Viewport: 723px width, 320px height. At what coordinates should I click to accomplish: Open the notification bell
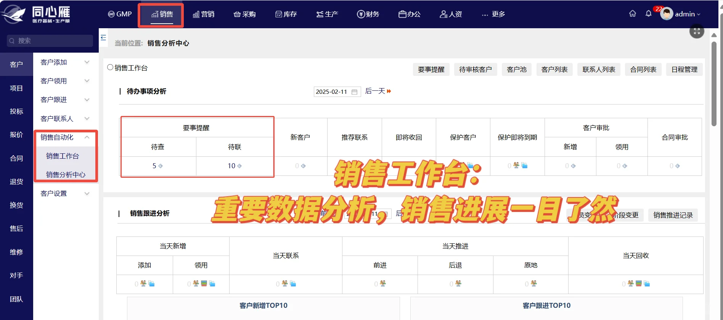(x=648, y=14)
